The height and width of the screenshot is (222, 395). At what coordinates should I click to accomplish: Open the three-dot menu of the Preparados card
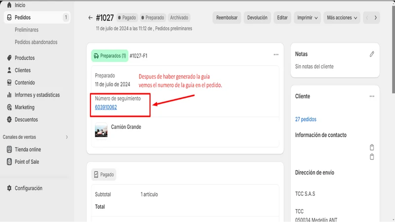point(276,55)
